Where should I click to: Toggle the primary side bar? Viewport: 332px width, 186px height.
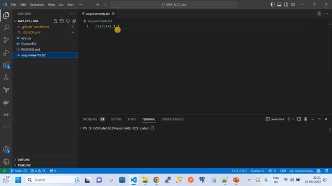click(272, 5)
